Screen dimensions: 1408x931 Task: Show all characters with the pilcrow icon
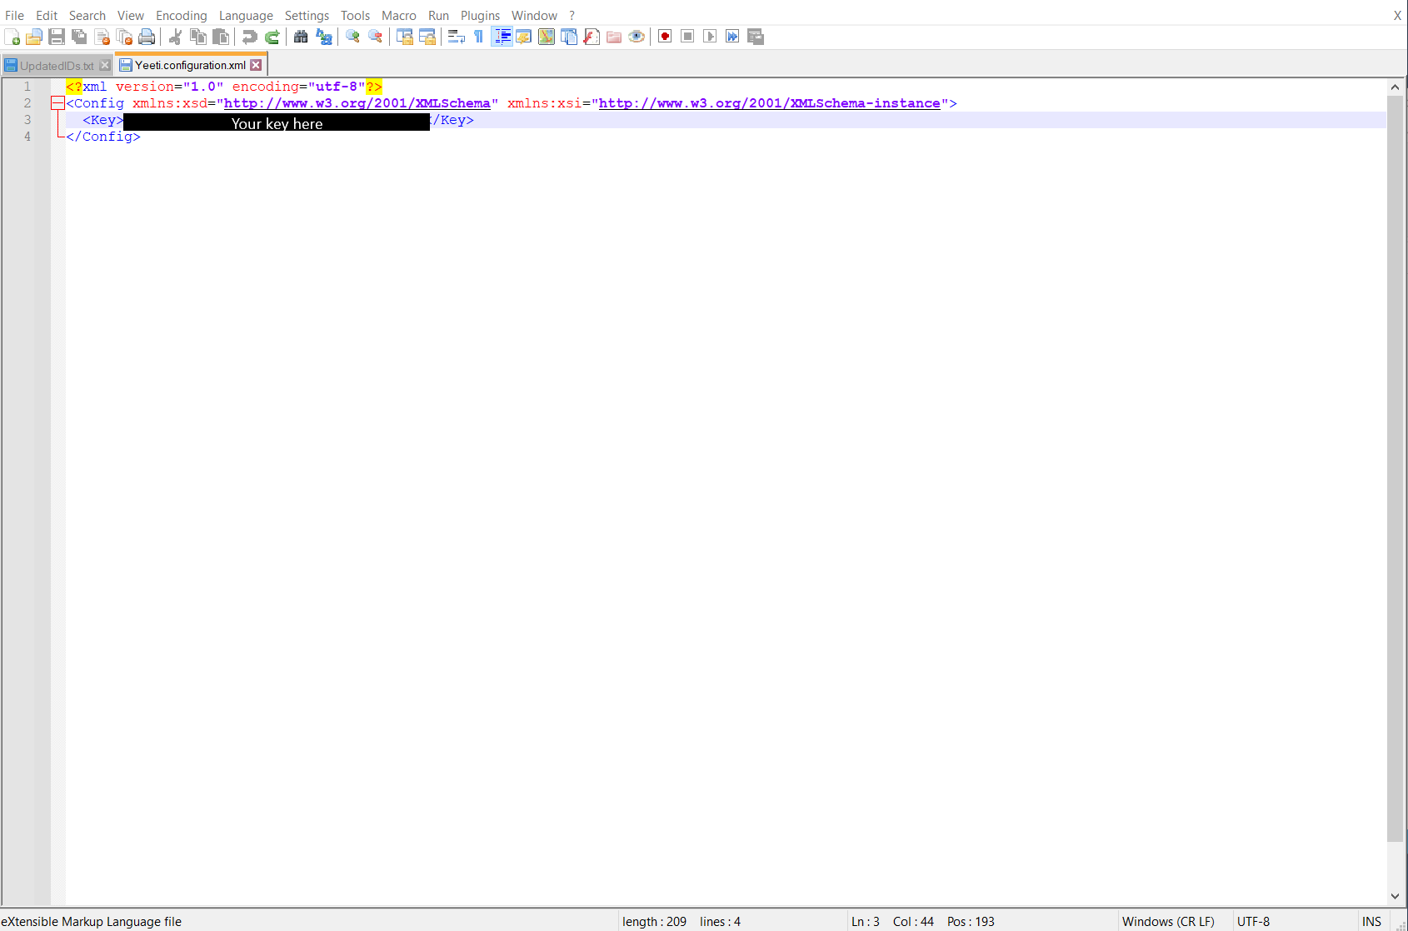478,37
